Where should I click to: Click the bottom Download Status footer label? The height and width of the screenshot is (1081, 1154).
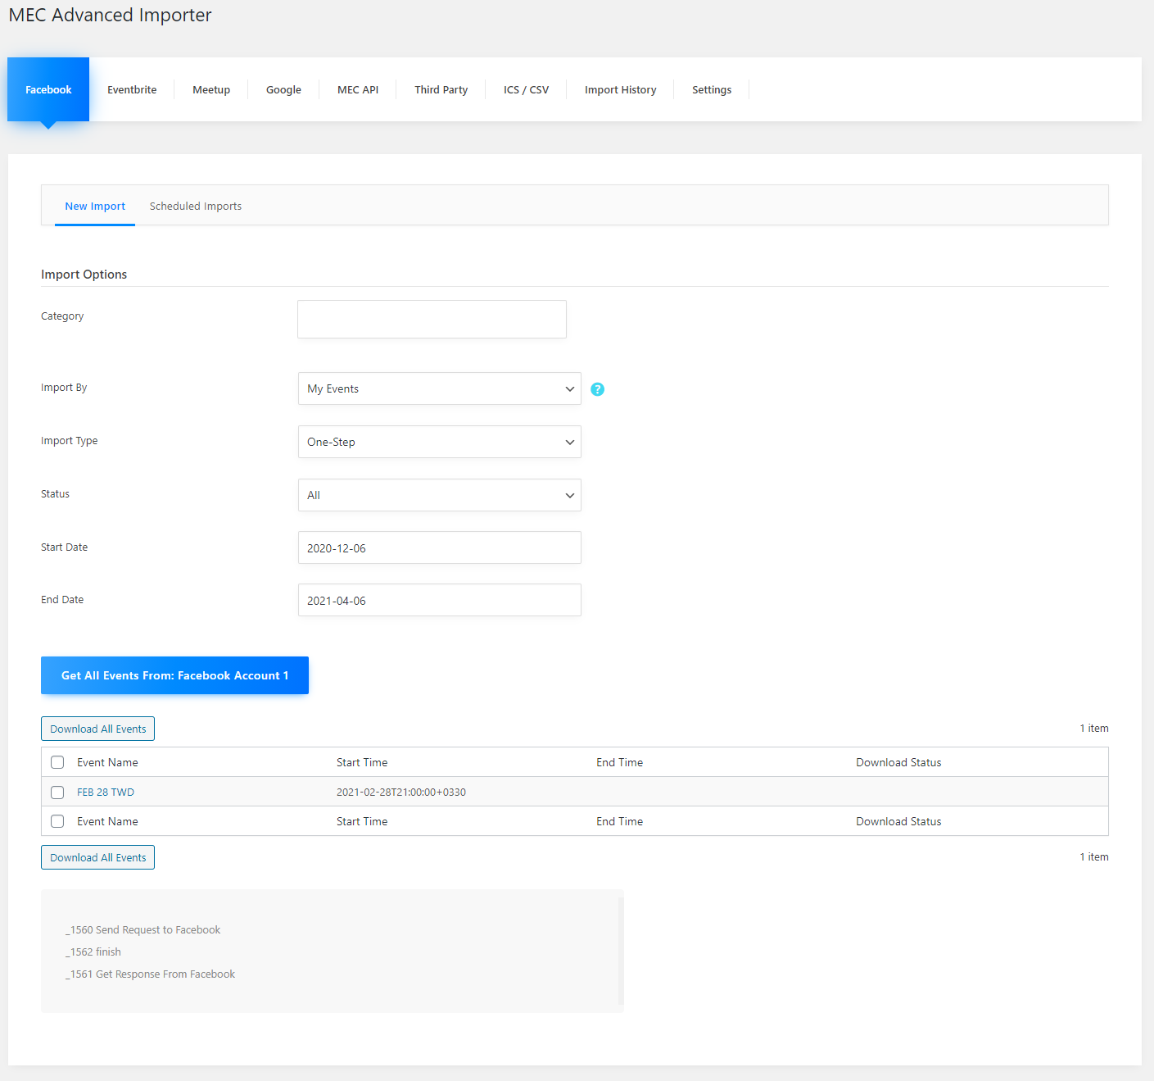898,821
